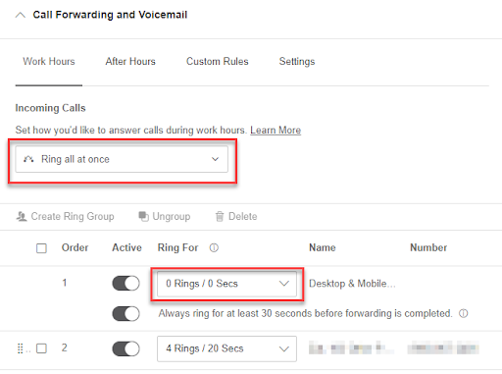Open the Ring all at once dropdown
The width and height of the screenshot is (502, 374).
coord(122,159)
